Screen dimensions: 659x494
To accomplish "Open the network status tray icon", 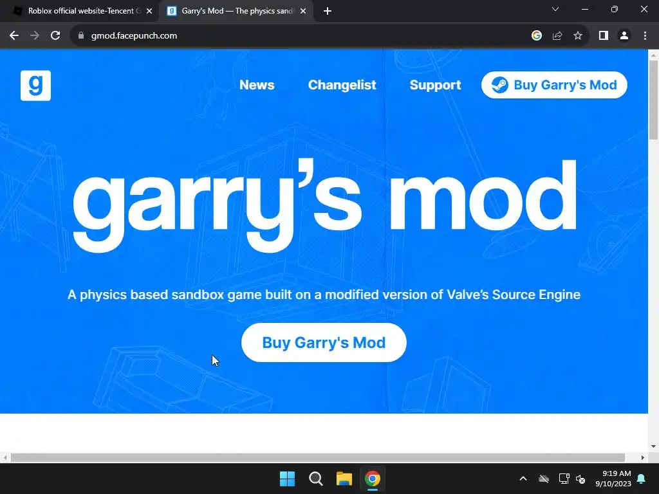I will tap(564, 479).
